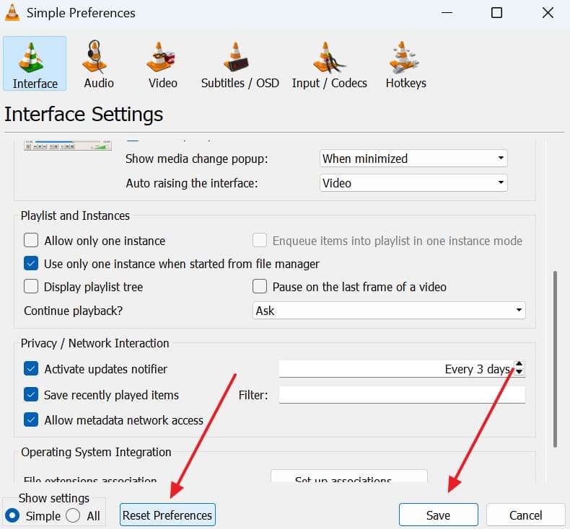
Task: Increase update interval with up arrow
Action: coord(519,364)
